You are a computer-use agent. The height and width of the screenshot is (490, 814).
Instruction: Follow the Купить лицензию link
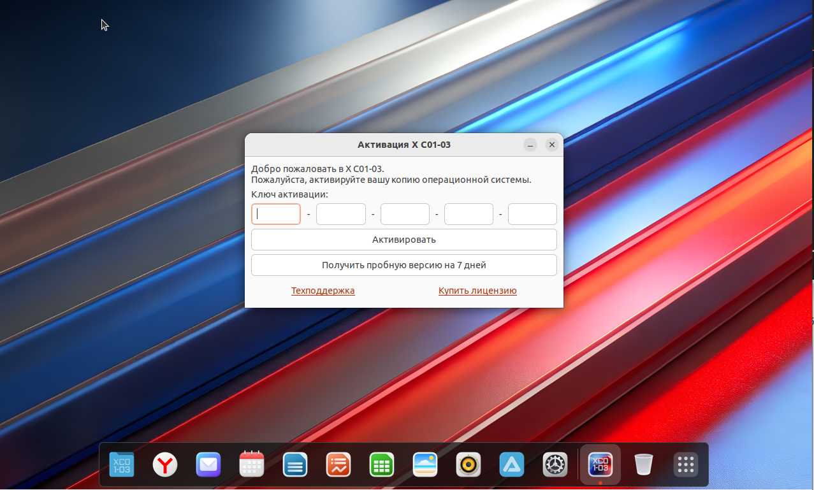click(x=477, y=291)
